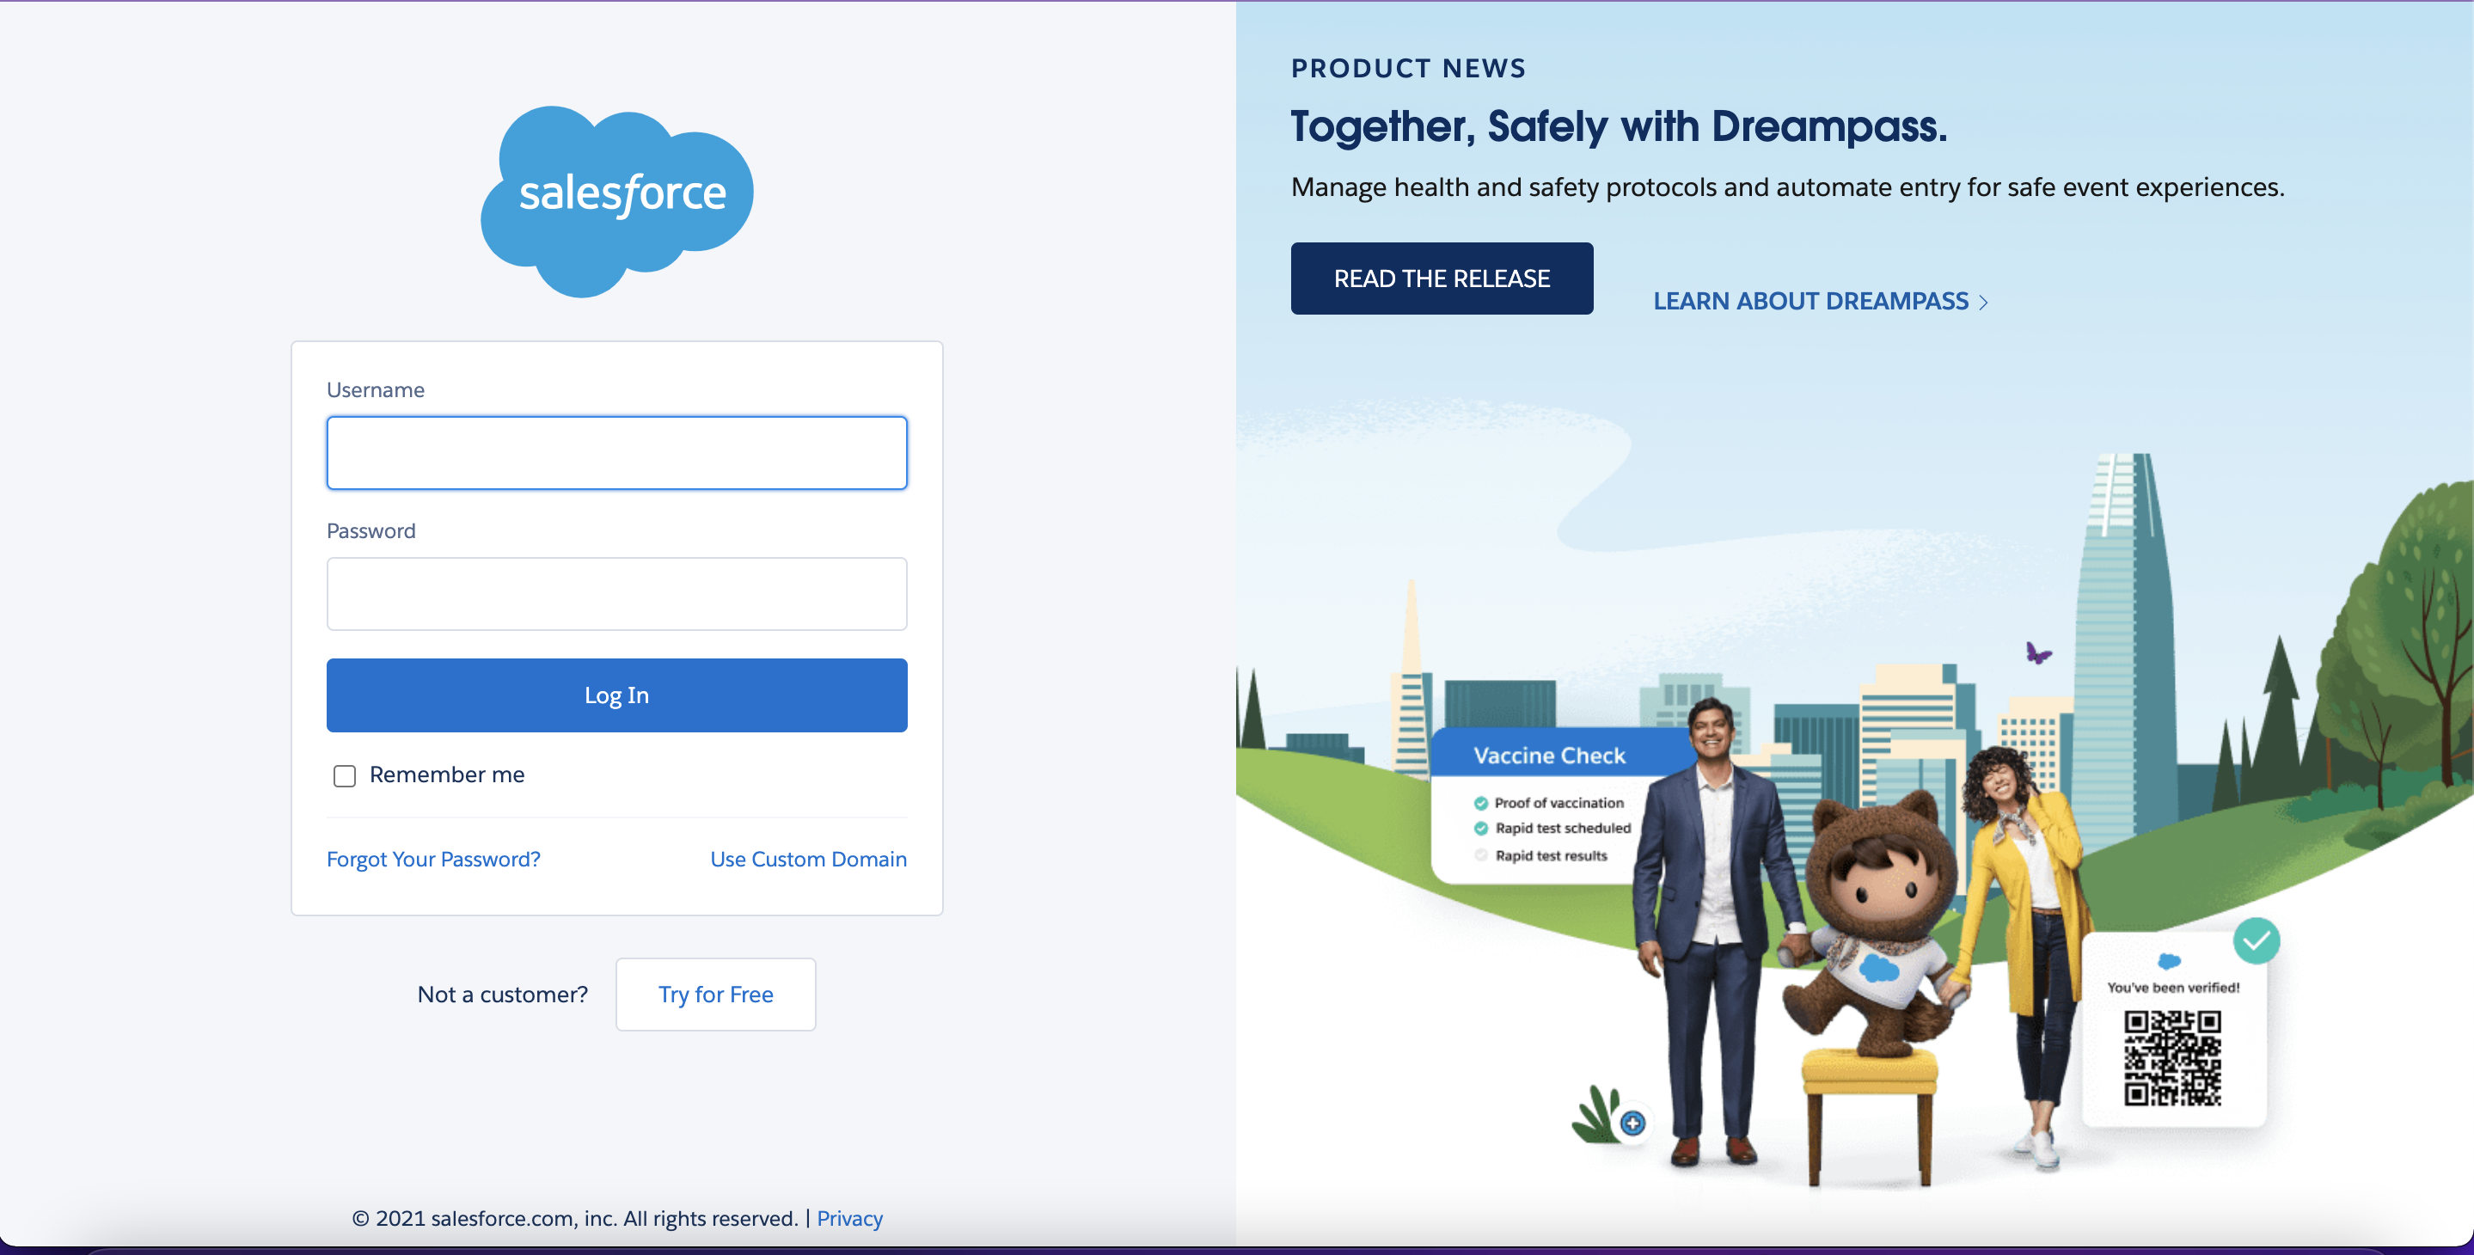Click the green verified checkmark badge

[2256, 941]
